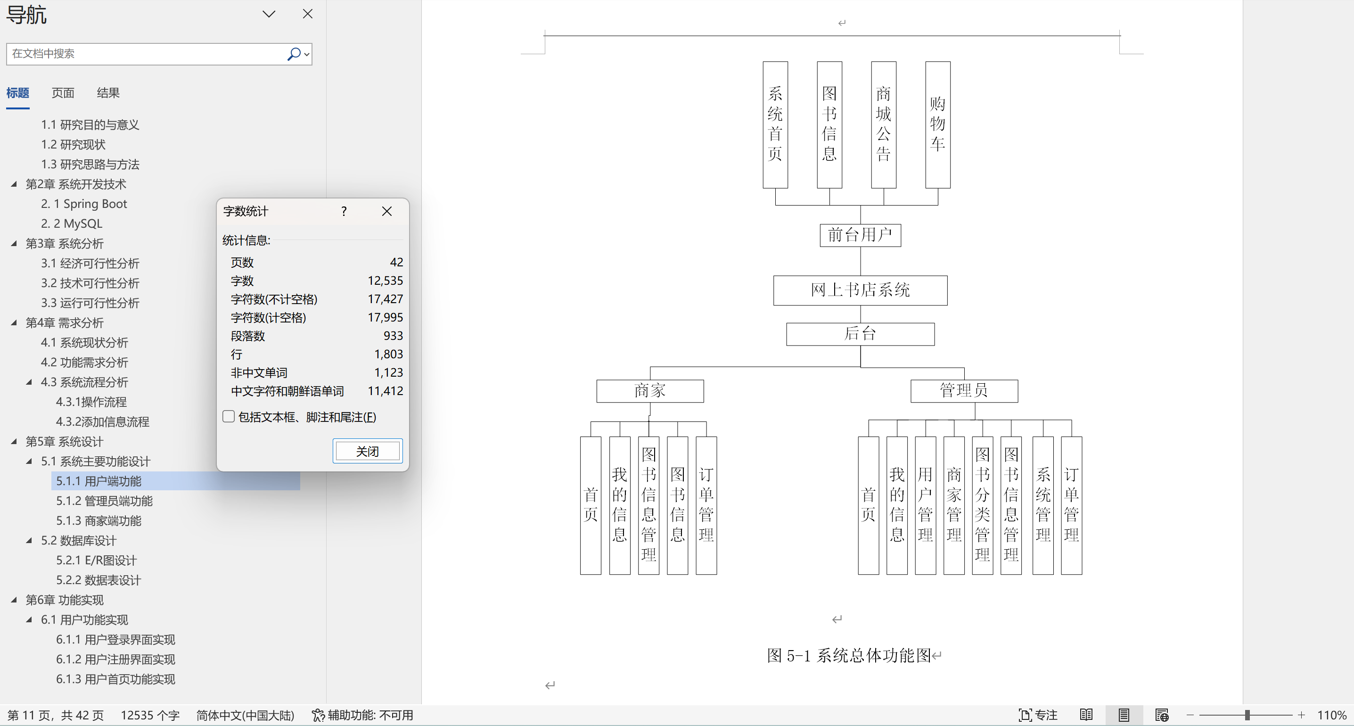Open accessibility checker 辅助功能: 不可用

click(363, 716)
